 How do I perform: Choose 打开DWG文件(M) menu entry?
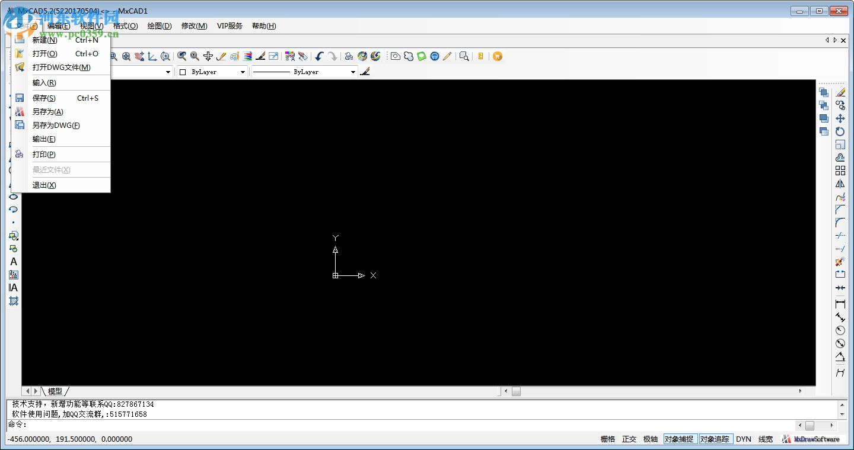pyautogui.click(x=60, y=67)
